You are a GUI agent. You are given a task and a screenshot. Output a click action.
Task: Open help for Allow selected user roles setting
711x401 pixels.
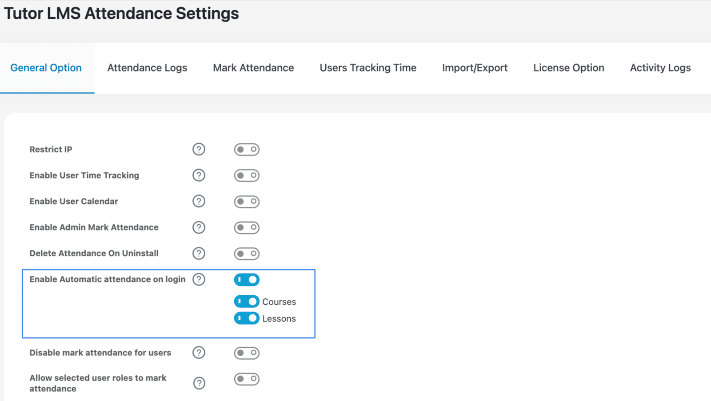[x=199, y=383]
